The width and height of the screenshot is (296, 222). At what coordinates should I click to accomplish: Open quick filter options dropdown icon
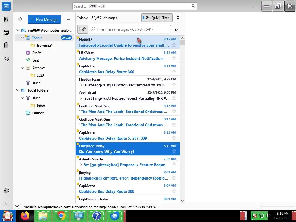177,29
